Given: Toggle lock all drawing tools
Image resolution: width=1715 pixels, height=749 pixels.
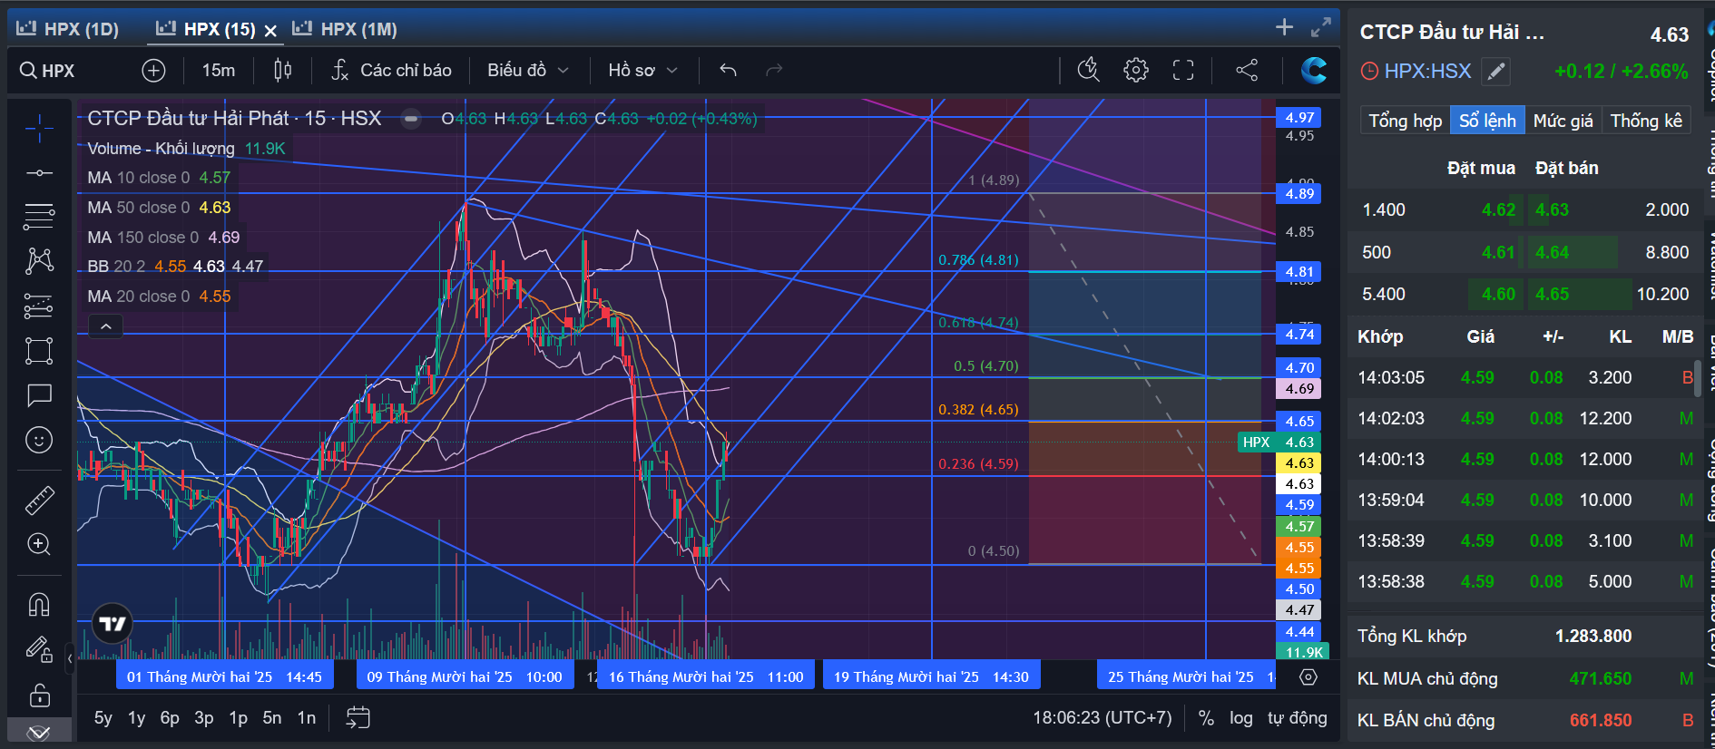Looking at the screenshot, I should 39,695.
